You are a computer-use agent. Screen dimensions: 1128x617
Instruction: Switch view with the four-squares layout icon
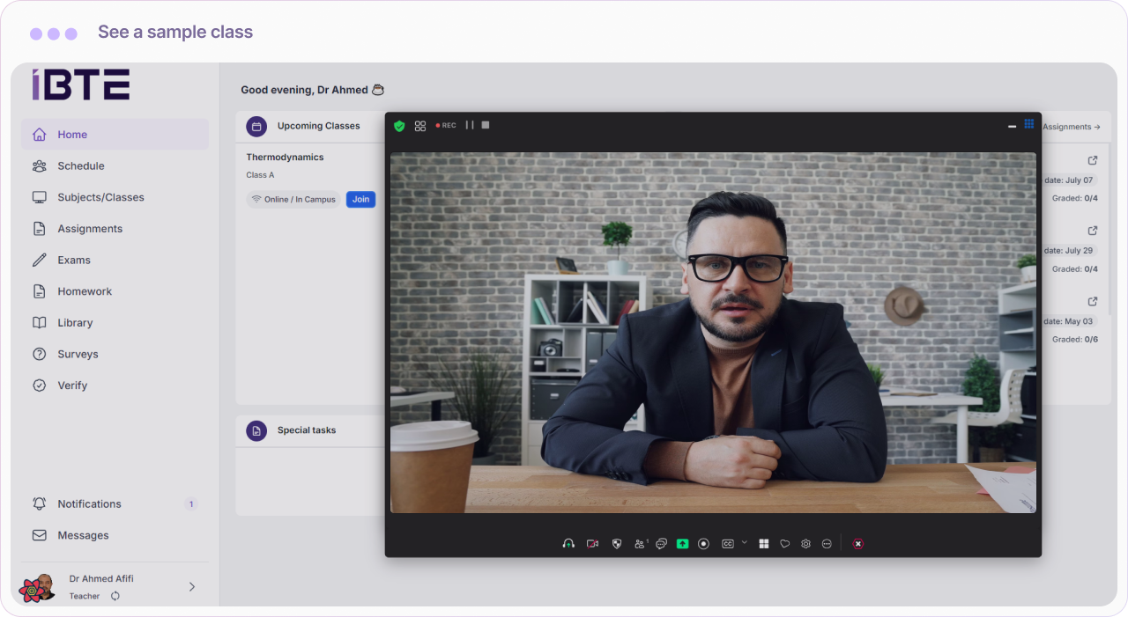pyautogui.click(x=420, y=126)
